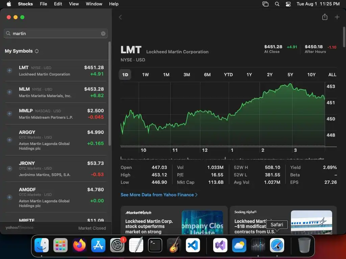Open Spotlight search in menu bar
This screenshot has width=346, height=259.
point(277,4)
